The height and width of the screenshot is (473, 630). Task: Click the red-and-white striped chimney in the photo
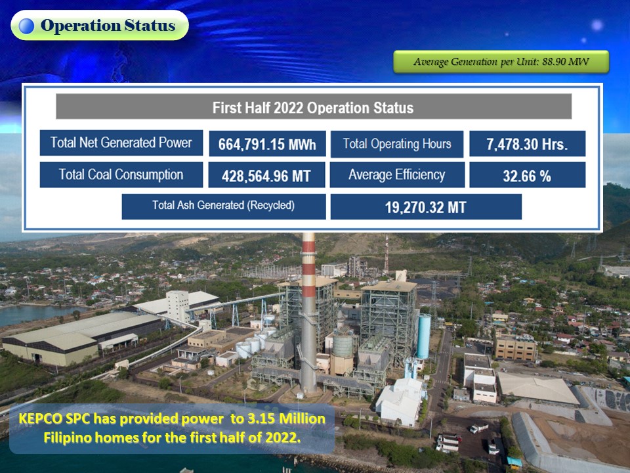pyautogui.click(x=308, y=314)
